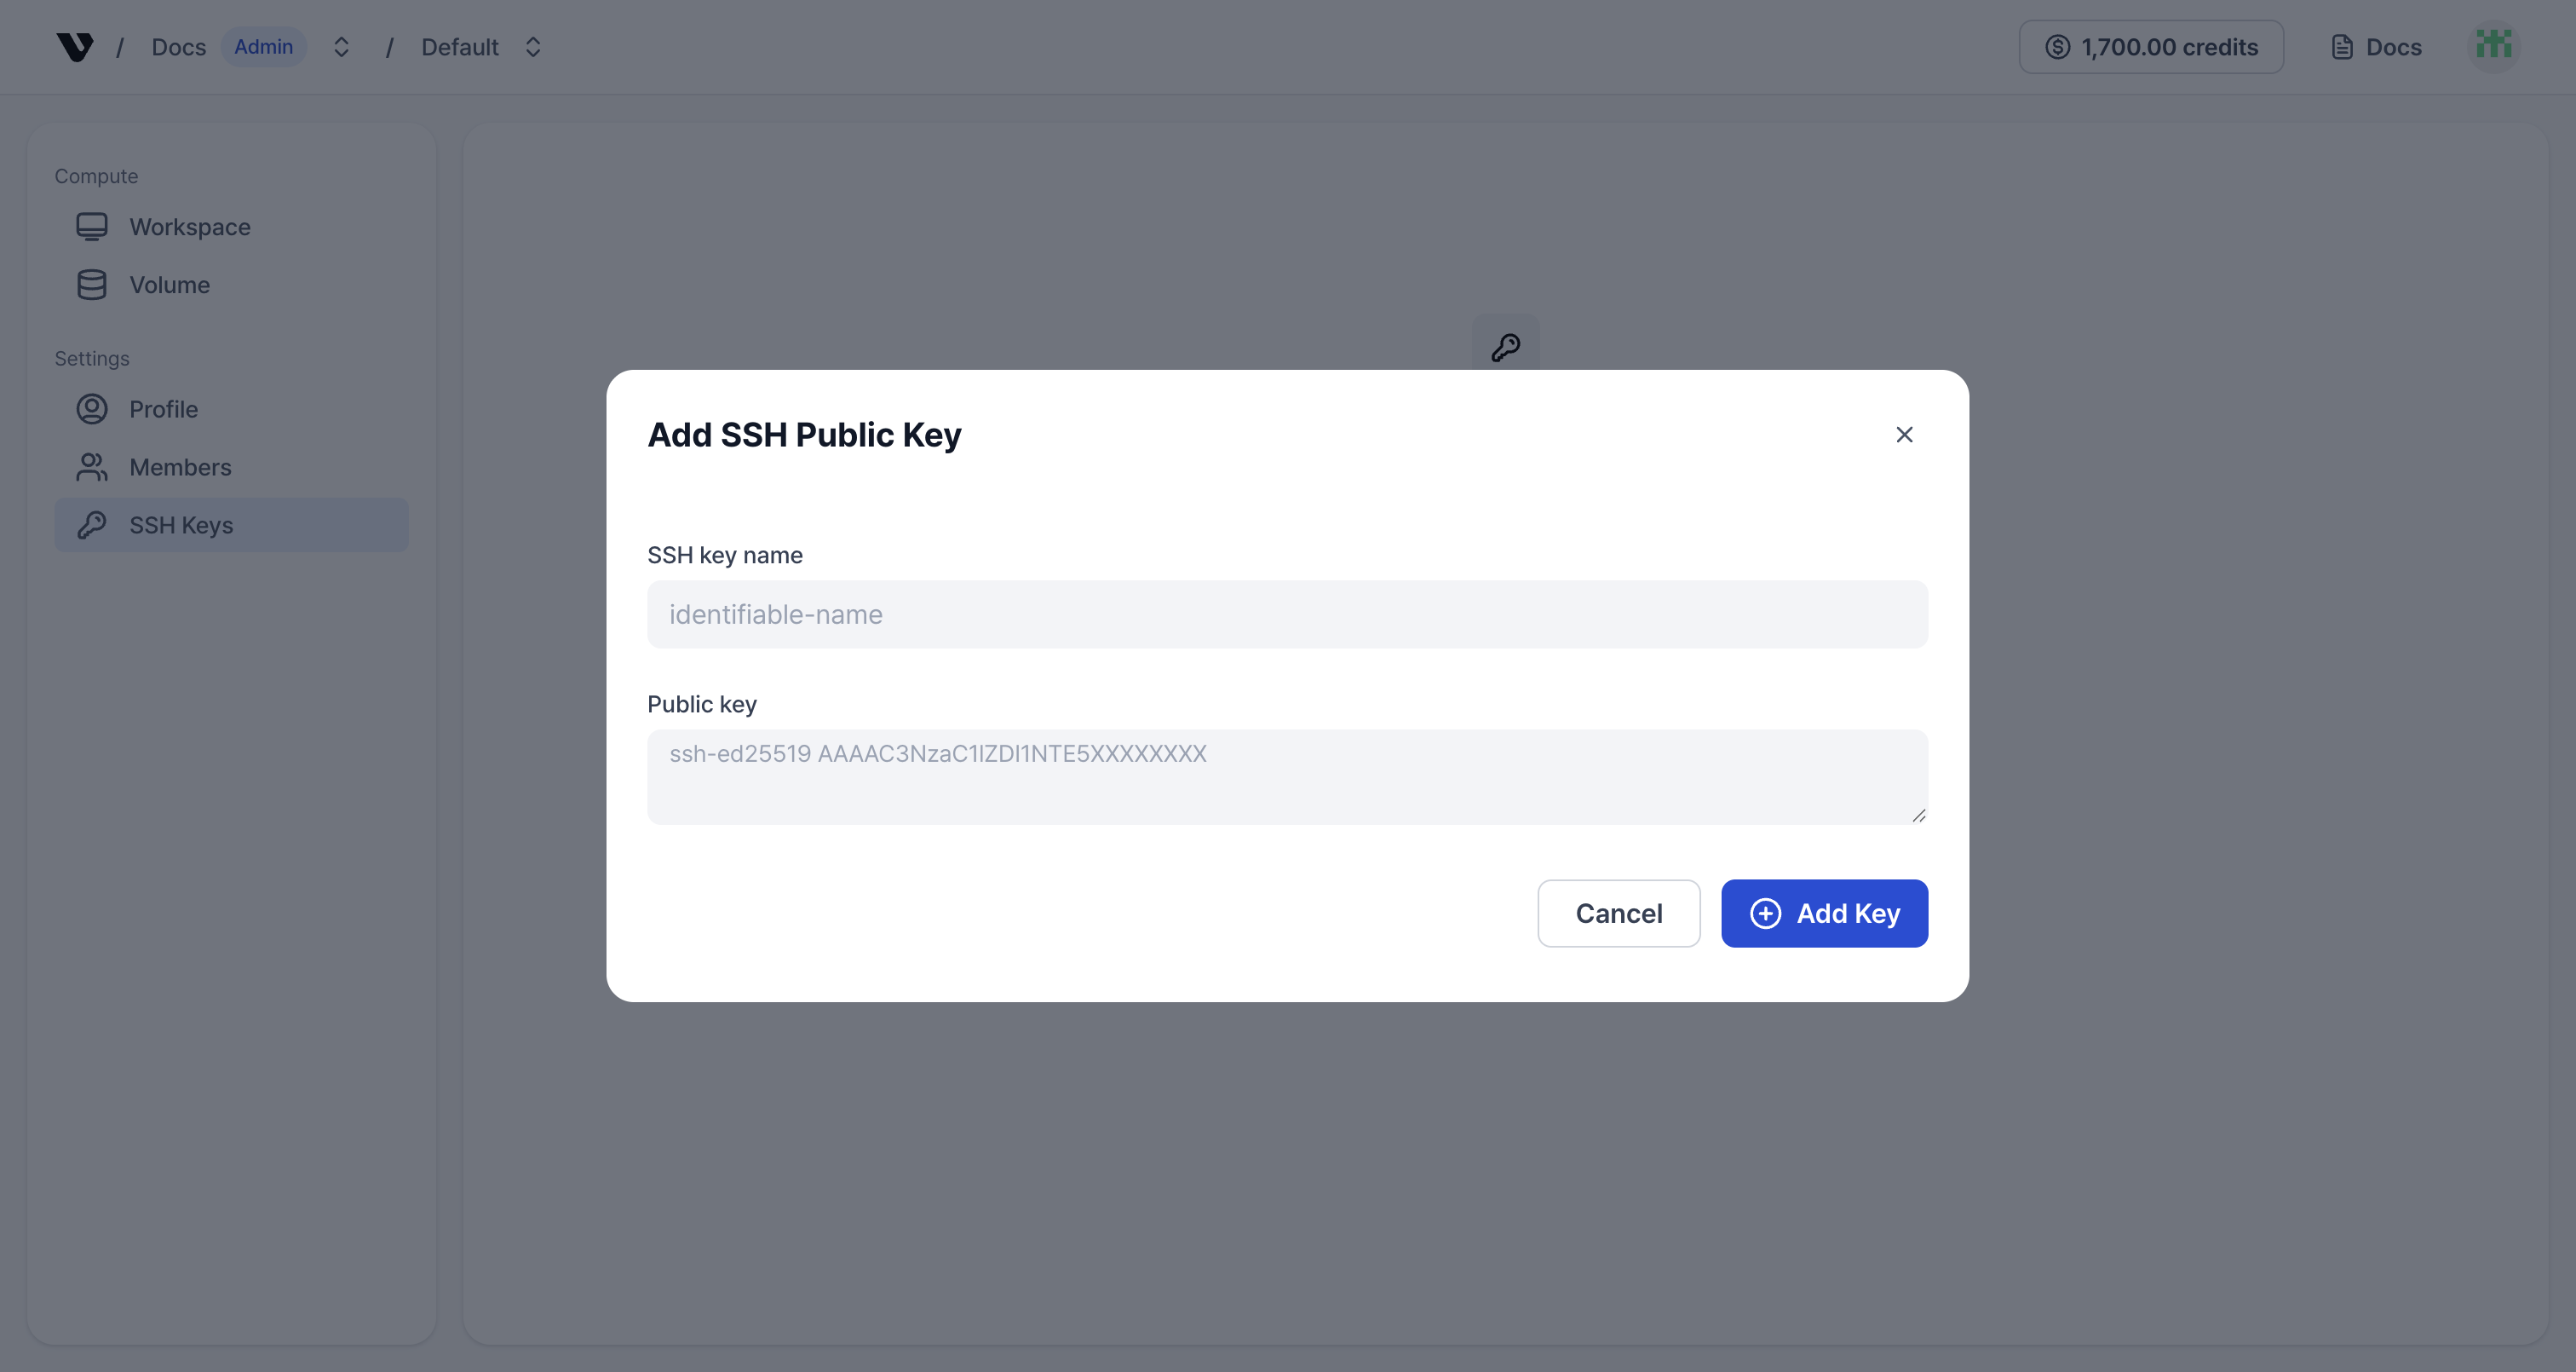This screenshot has width=2576, height=1372.
Task: Click the Add Key button
Action: coord(1824,913)
